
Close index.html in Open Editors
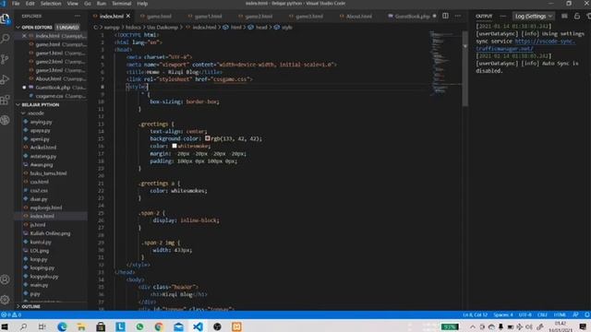(x=24, y=36)
